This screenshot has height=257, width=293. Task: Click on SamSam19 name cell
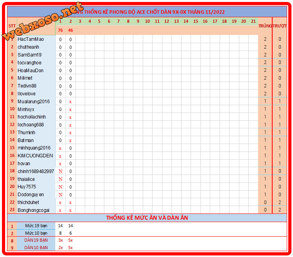29,55
